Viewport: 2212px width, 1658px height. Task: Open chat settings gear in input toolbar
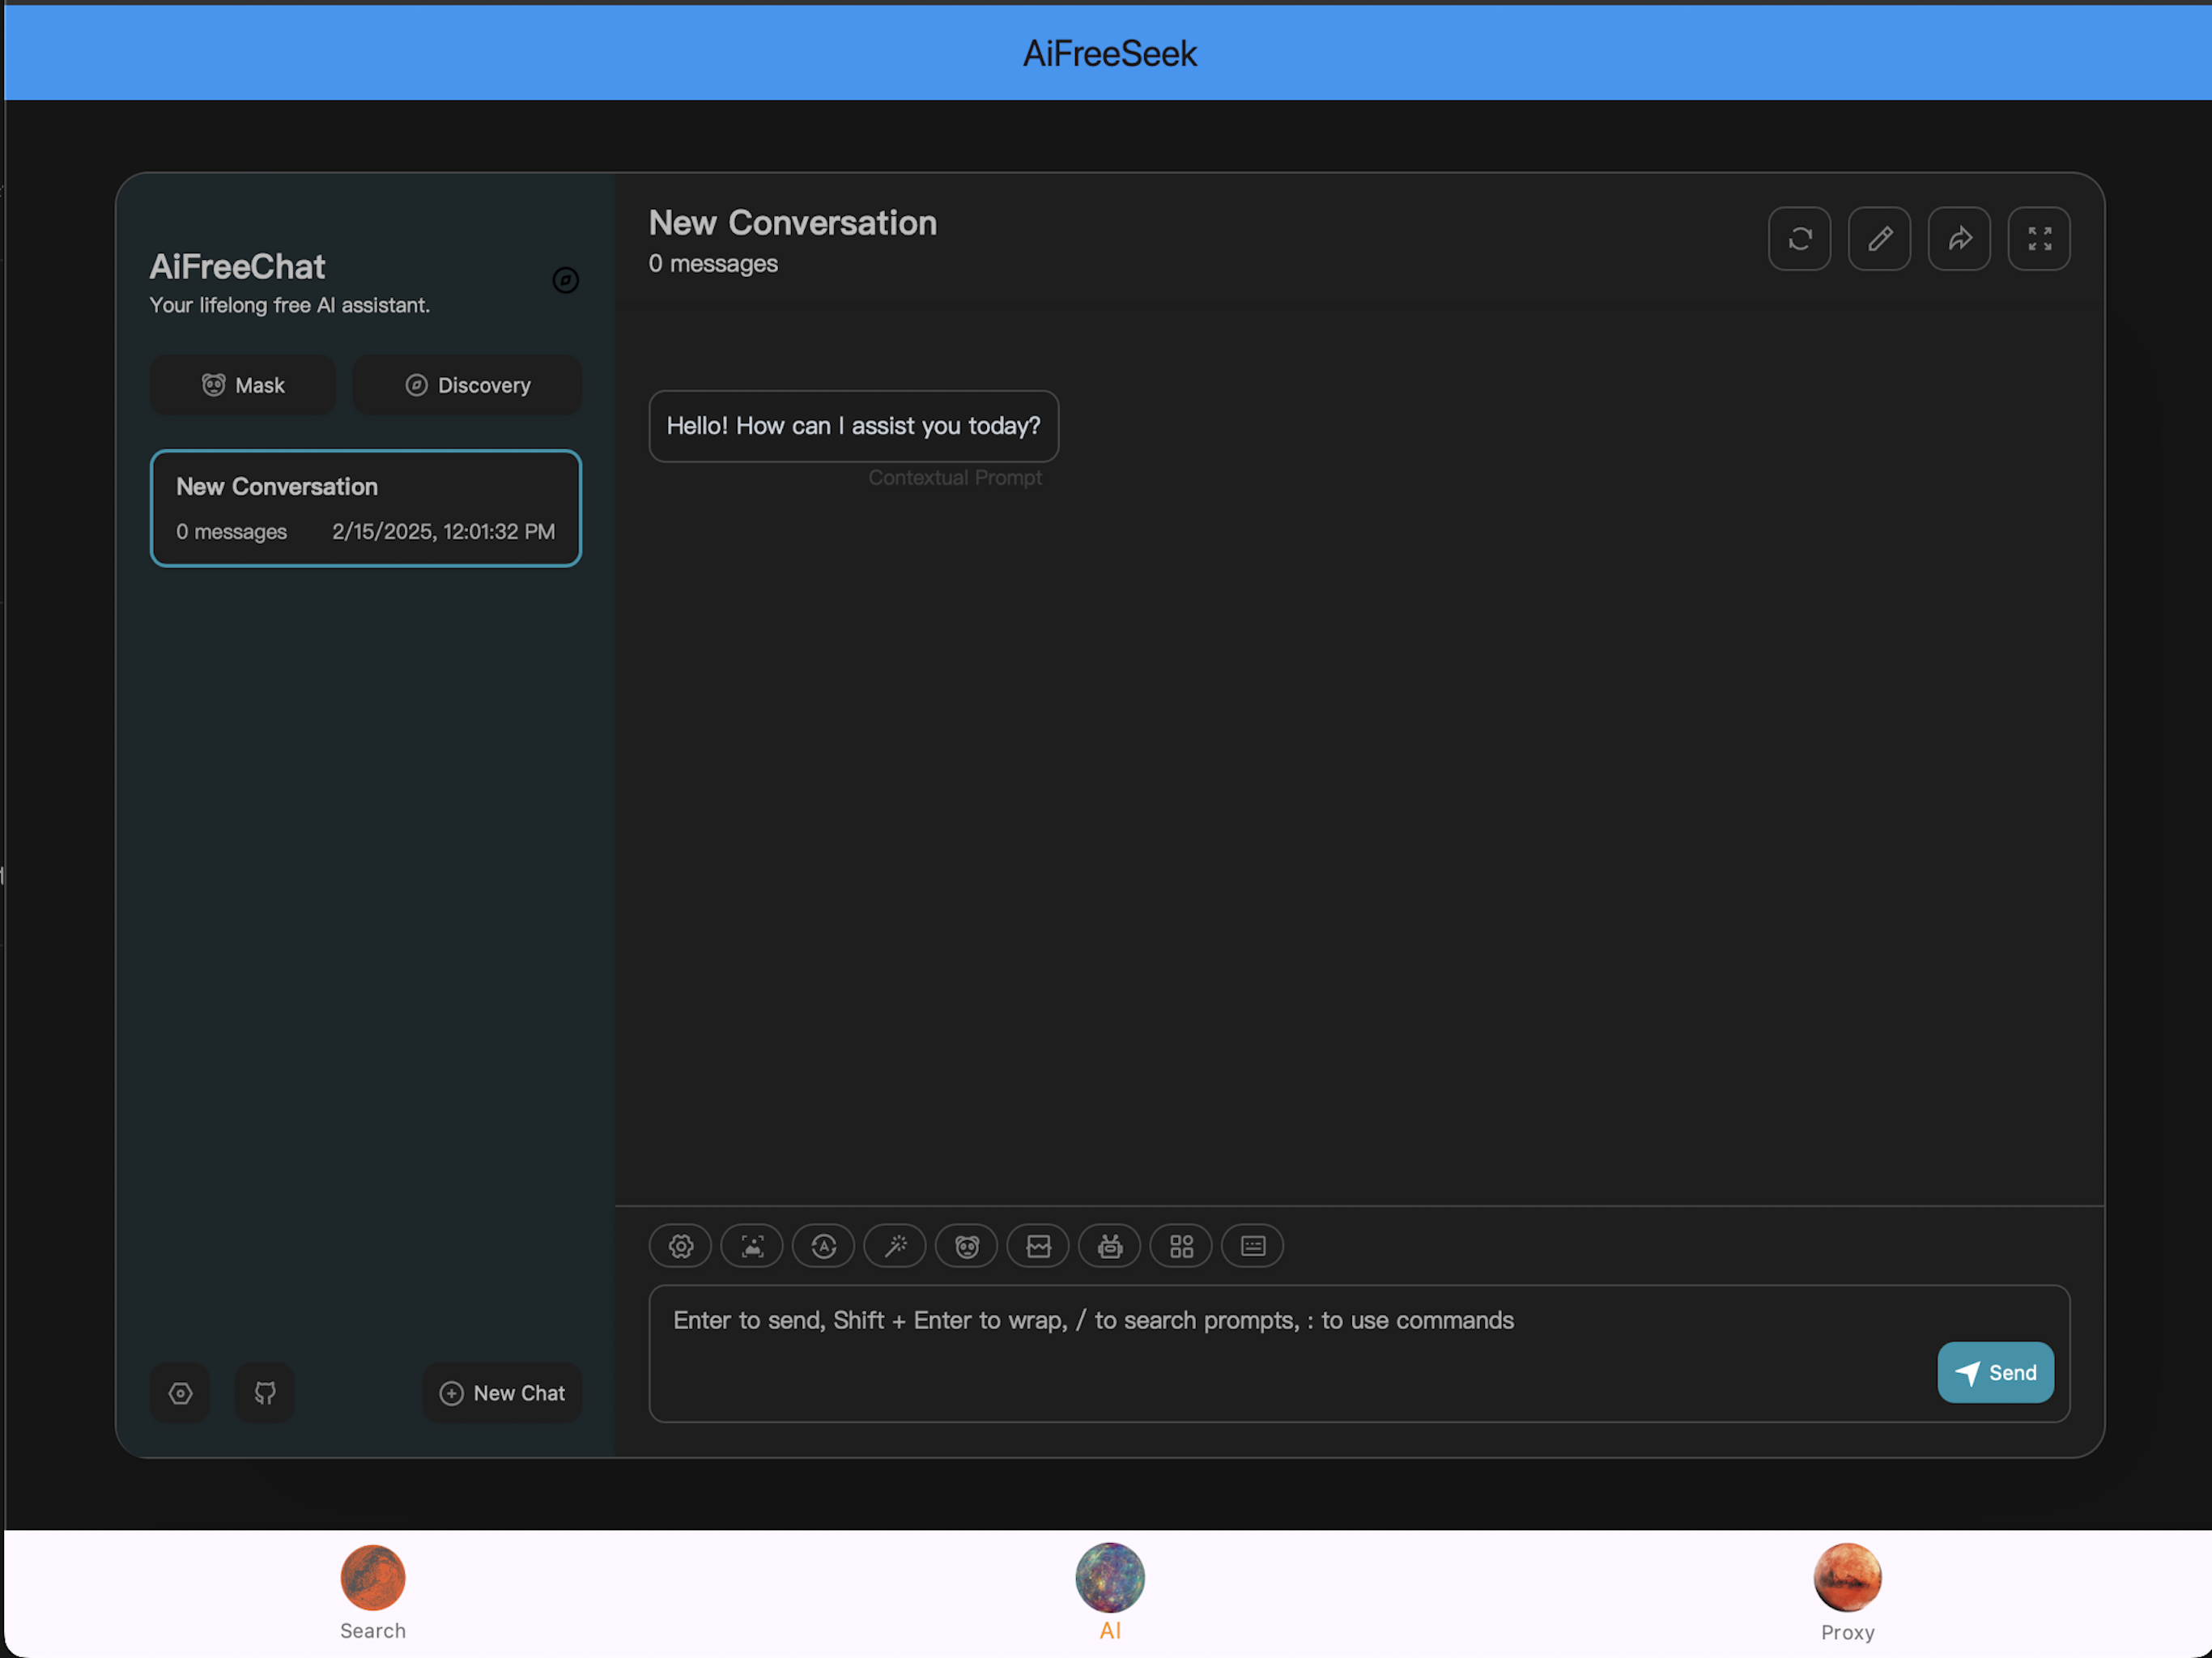pyautogui.click(x=680, y=1246)
